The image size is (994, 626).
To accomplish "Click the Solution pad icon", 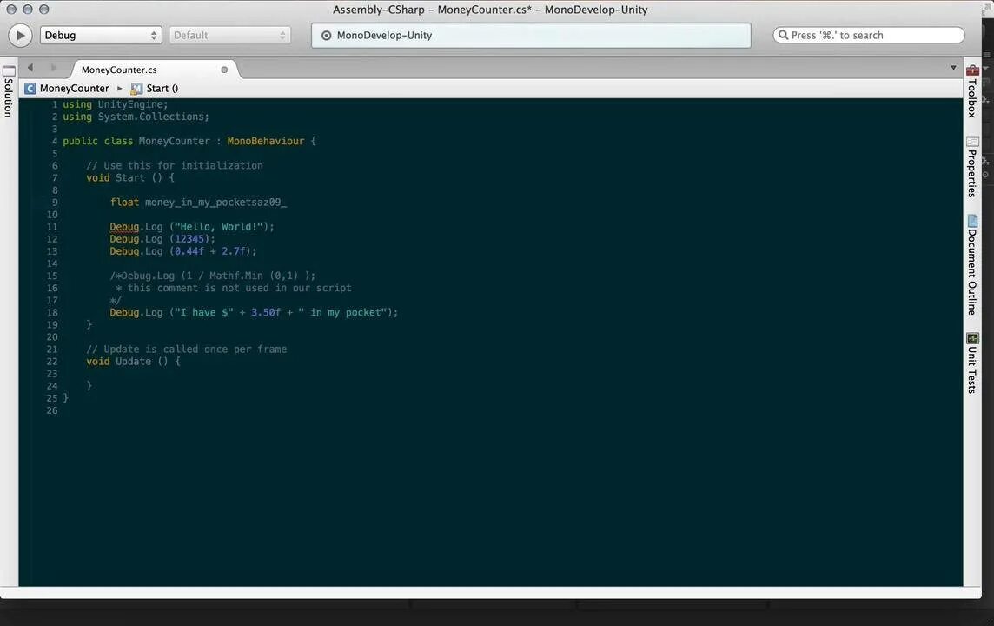I will (x=9, y=71).
